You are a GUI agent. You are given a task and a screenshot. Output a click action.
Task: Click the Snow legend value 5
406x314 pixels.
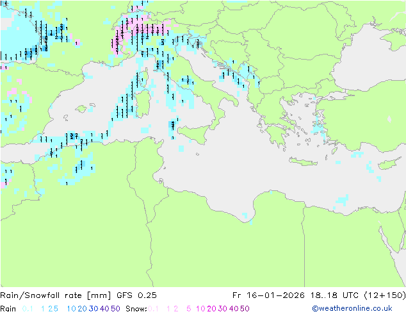189,309
